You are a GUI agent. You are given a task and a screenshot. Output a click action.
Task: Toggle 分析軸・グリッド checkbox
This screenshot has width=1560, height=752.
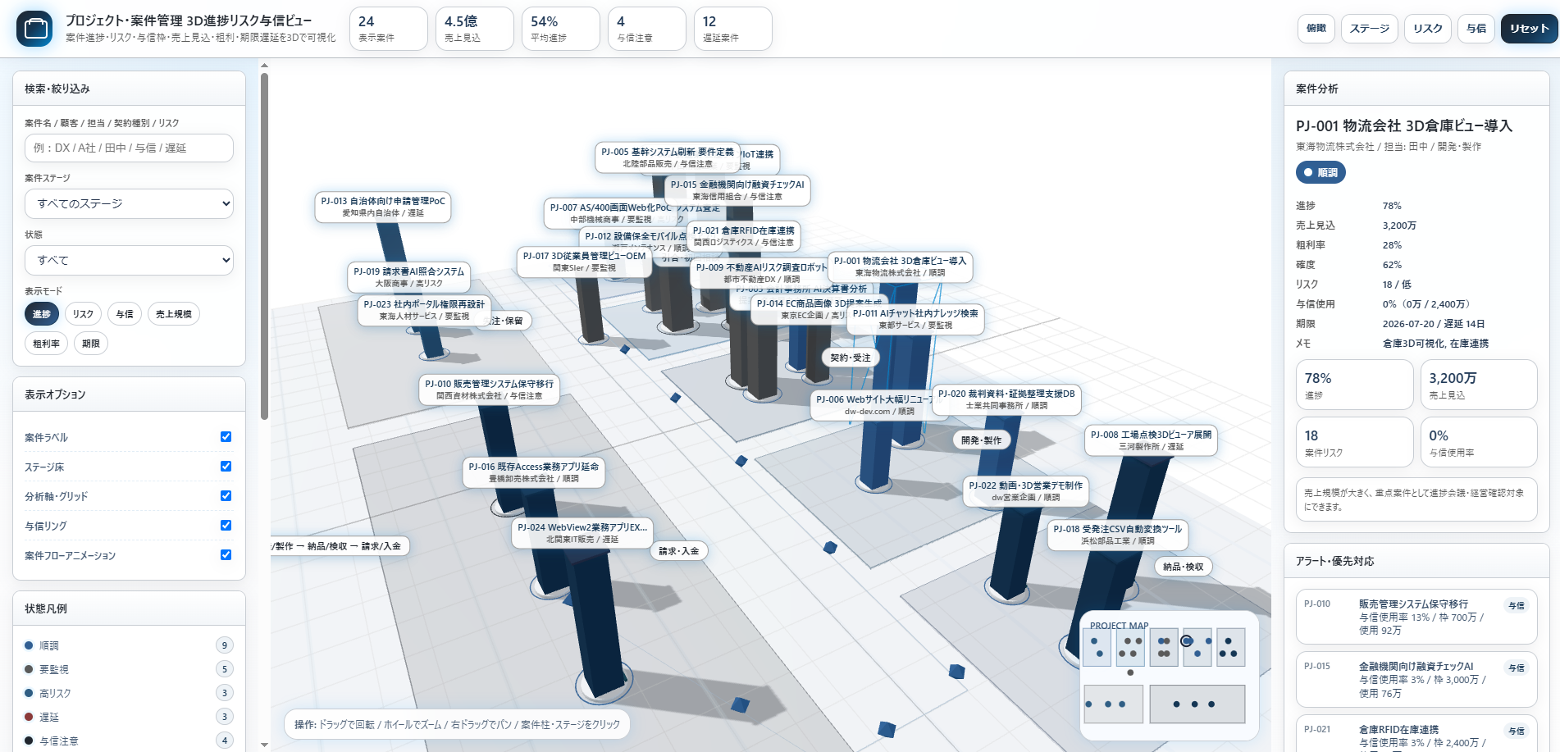(x=226, y=496)
